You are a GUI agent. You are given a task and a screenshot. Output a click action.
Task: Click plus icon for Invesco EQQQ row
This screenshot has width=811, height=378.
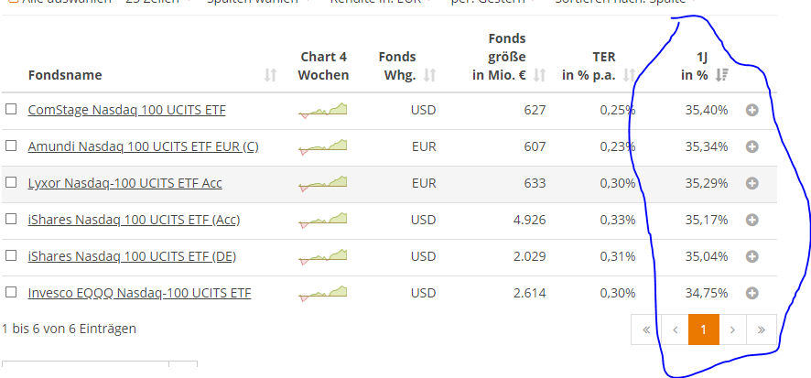click(x=752, y=293)
